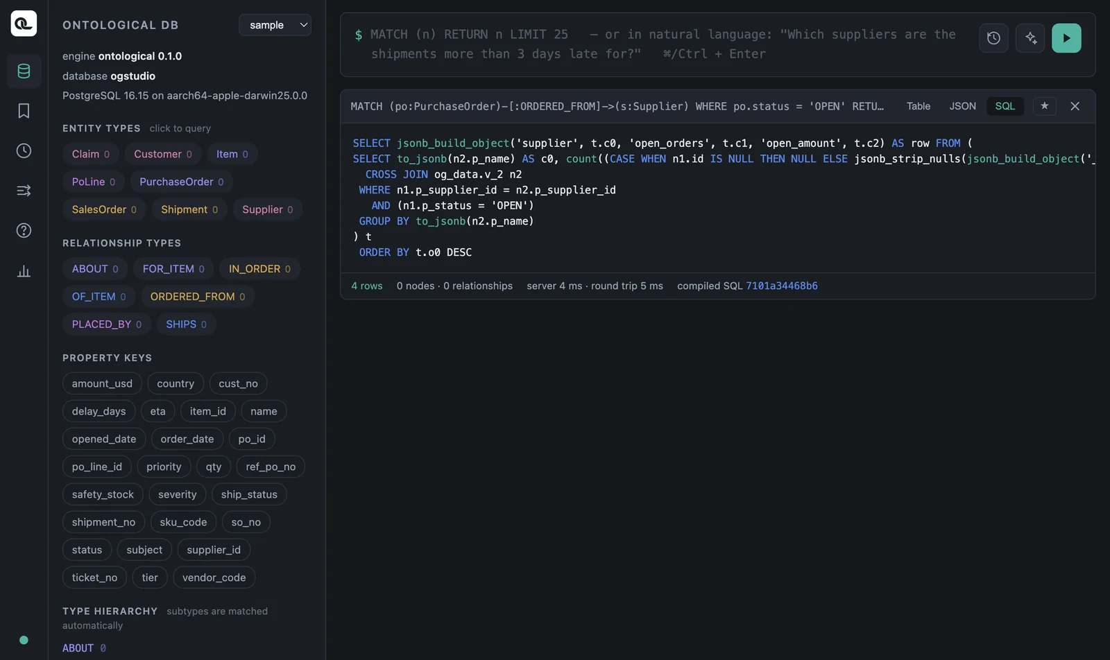
Task: Query the Shipment entity type
Action: [x=189, y=209]
